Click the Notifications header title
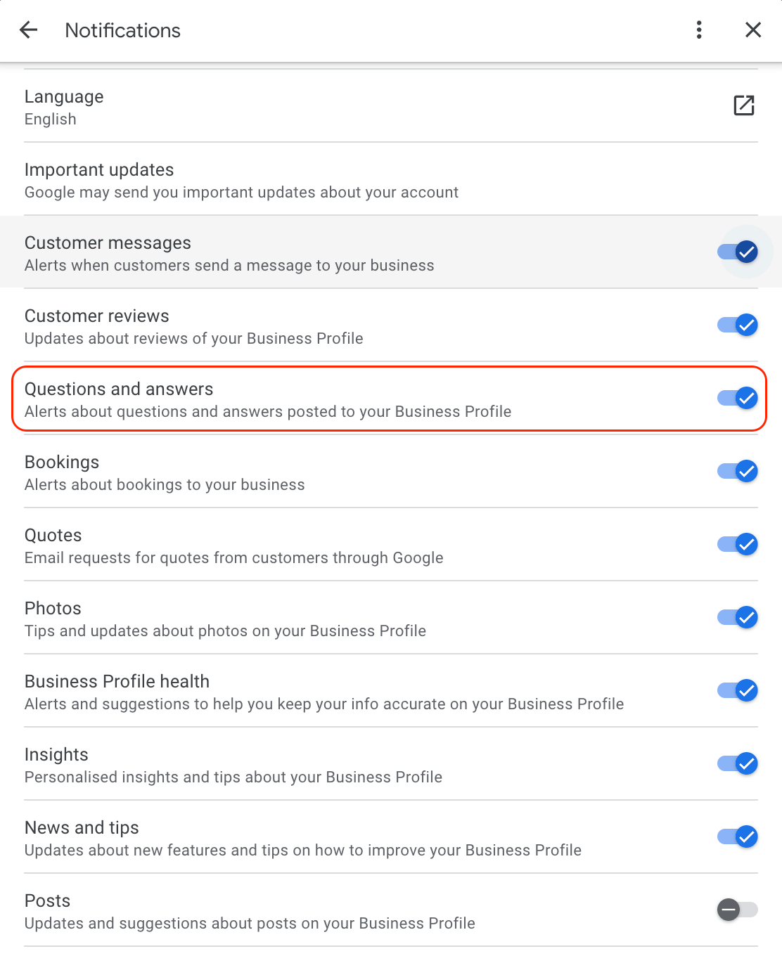The width and height of the screenshot is (782, 956). click(123, 31)
